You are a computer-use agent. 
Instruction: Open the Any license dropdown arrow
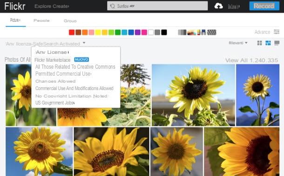tap(84, 43)
